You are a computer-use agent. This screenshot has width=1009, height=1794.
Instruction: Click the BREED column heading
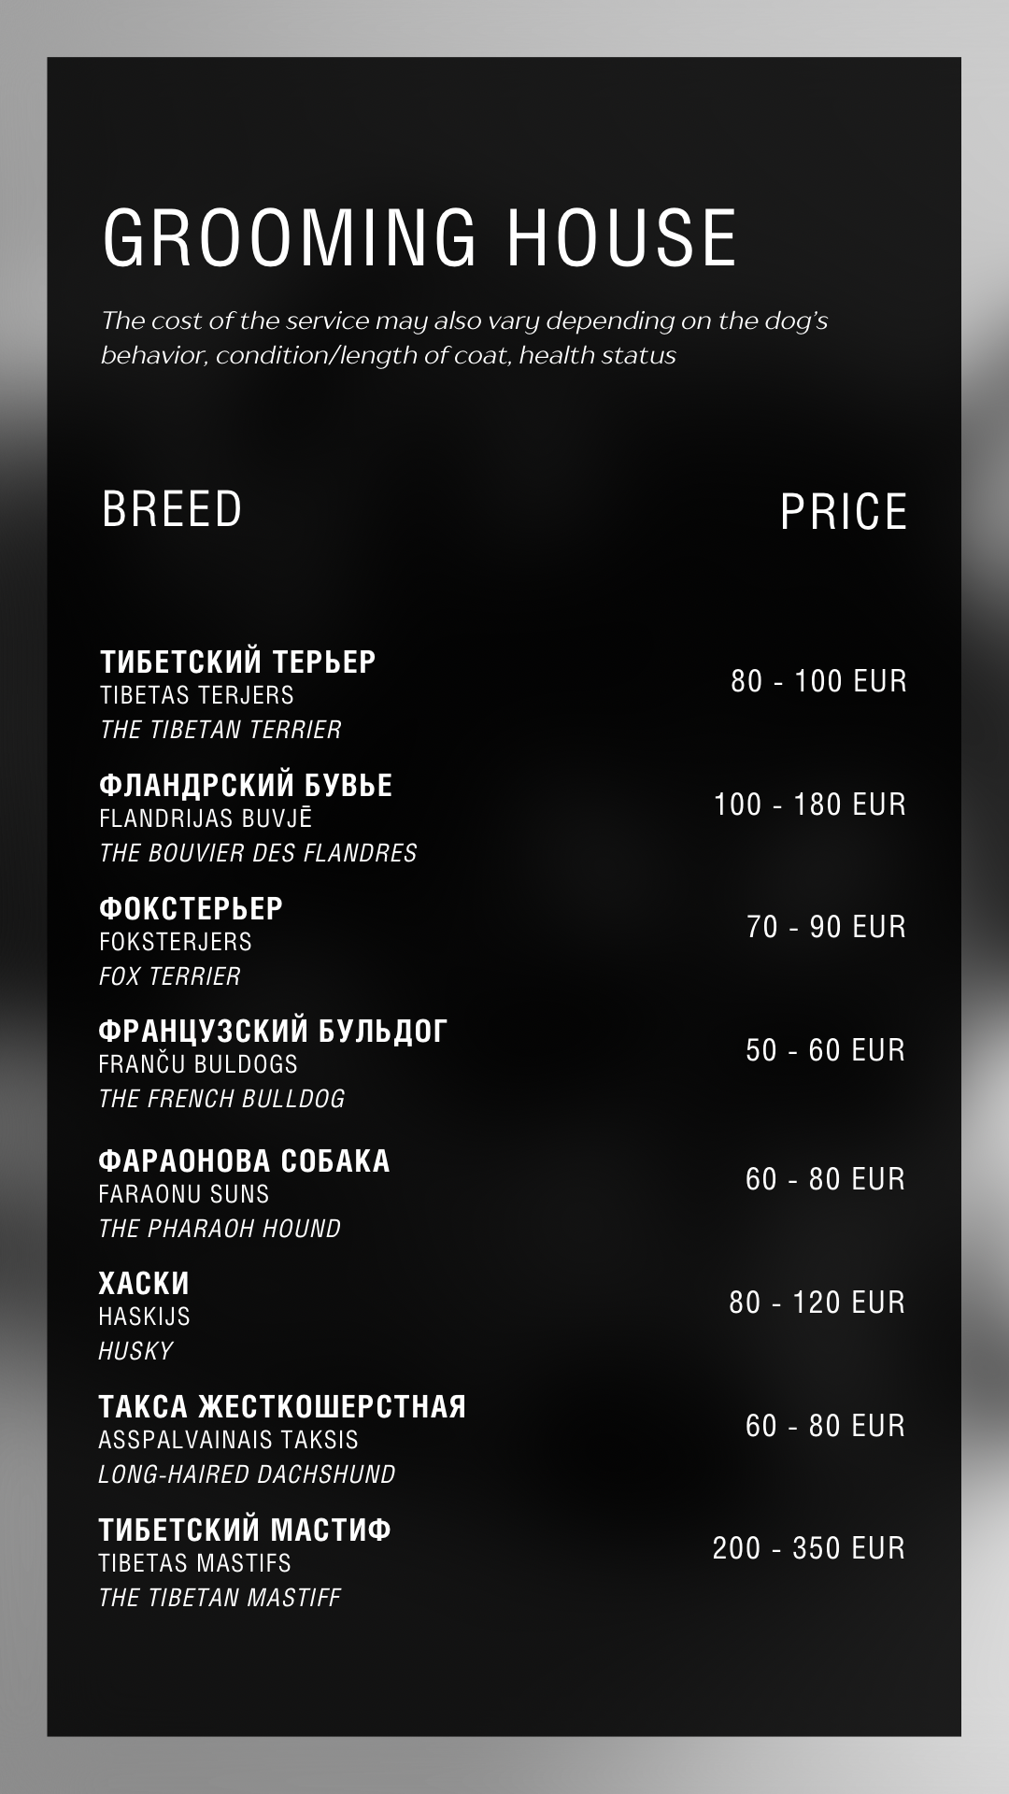(x=172, y=509)
